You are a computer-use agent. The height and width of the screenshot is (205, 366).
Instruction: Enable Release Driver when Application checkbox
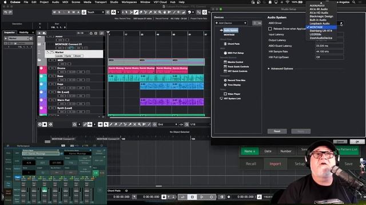[x=270, y=29]
